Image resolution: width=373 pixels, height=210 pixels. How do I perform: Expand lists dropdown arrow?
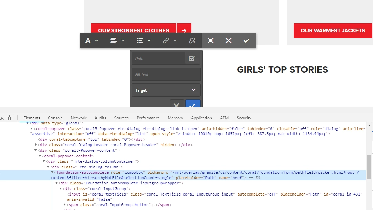point(149,41)
